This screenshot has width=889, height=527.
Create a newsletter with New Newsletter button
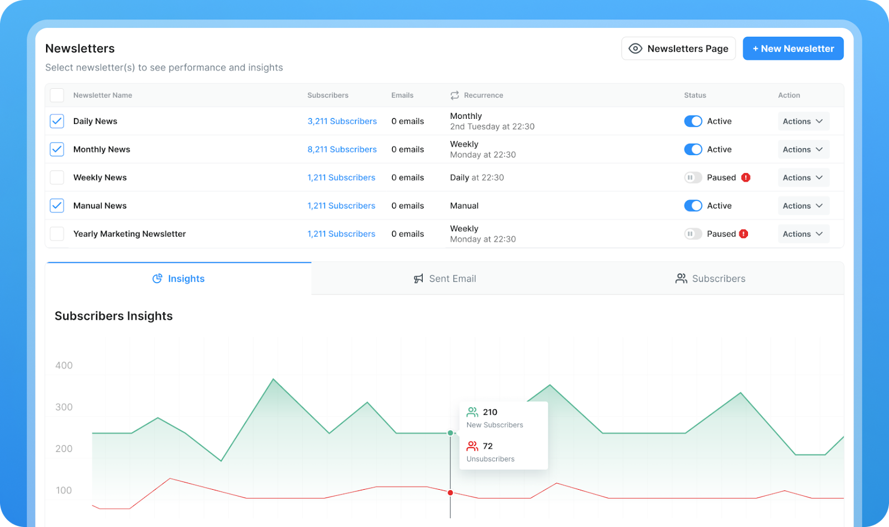point(793,49)
